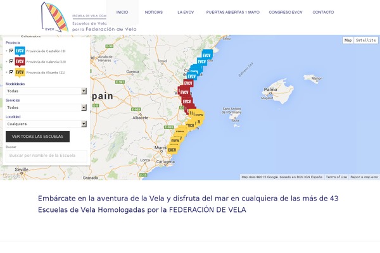Click Provincia de Alicante (21) label

(x=46, y=73)
